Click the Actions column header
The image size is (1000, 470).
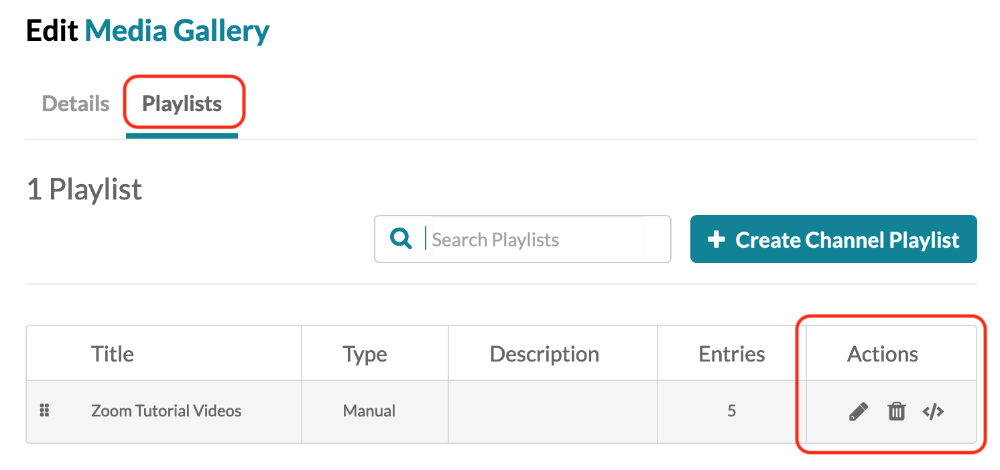(882, 354)
